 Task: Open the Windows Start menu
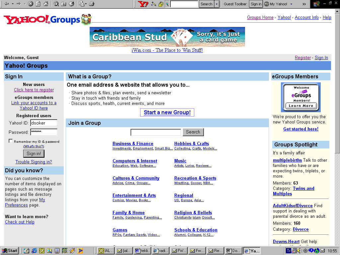pos(10,251)
